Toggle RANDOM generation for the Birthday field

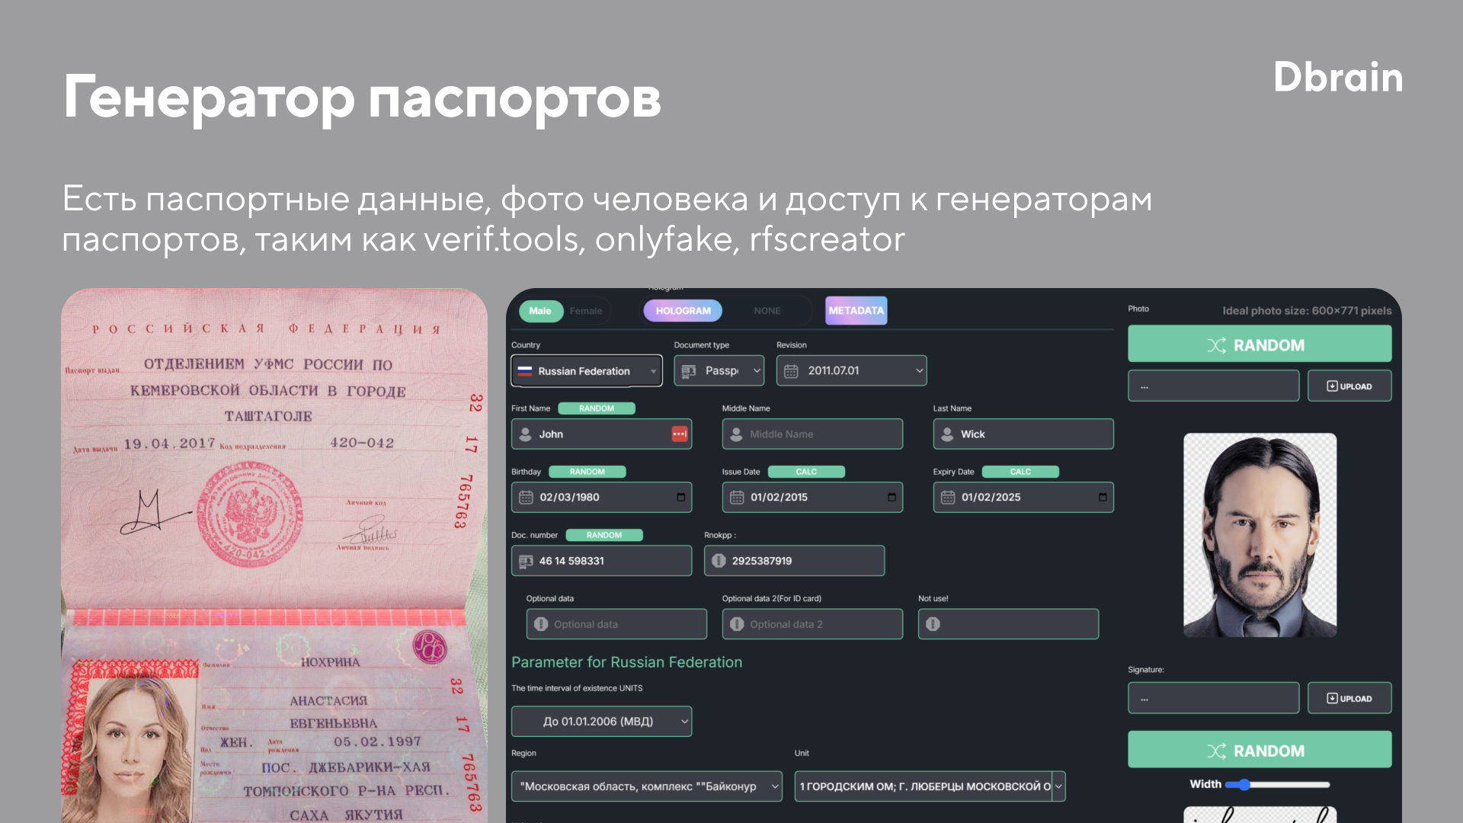click(x=587, y=471)
